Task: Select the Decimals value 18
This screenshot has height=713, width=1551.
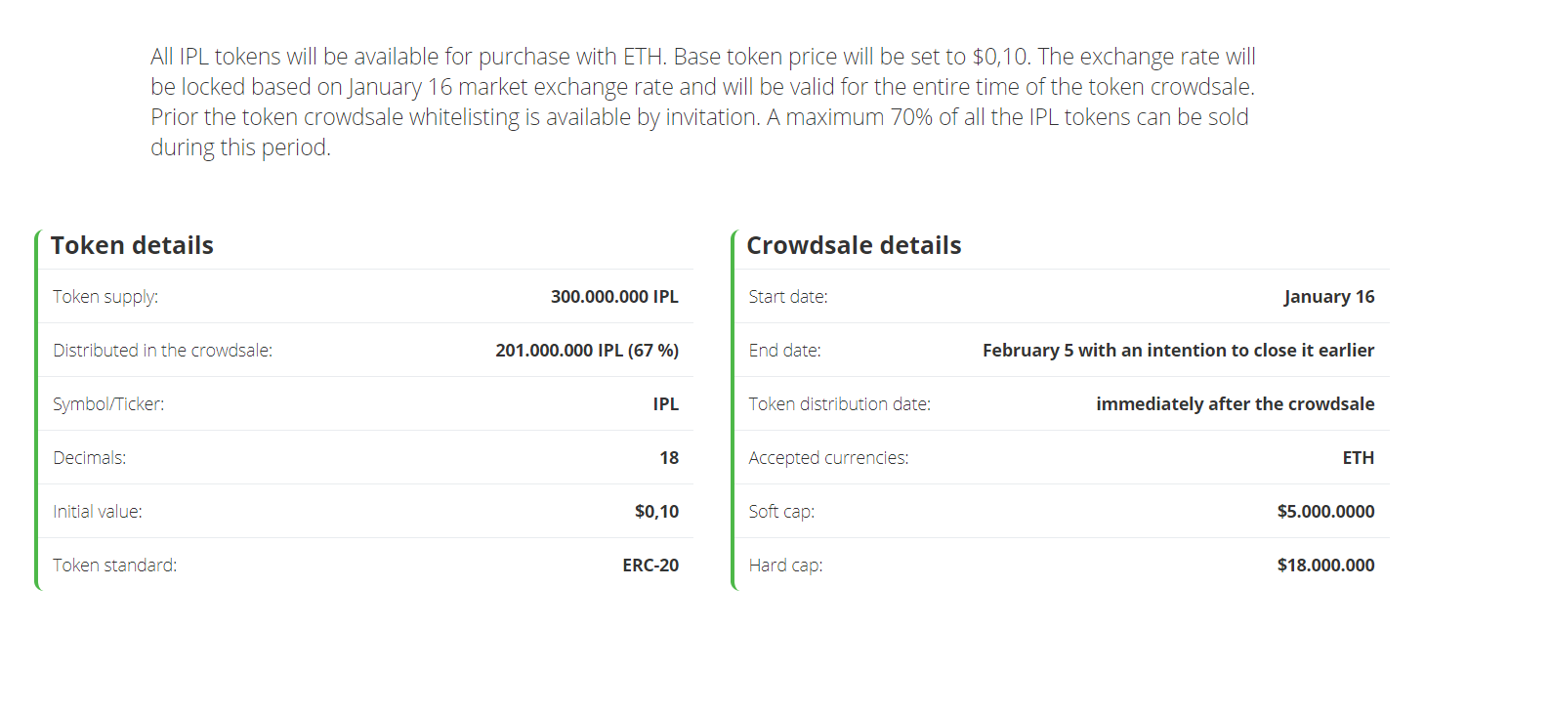Action: (x=669, y=458)
